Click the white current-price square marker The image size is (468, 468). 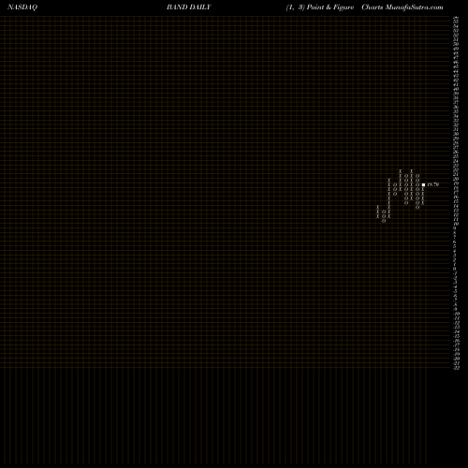pyautogui.click(x=423, y=184)
